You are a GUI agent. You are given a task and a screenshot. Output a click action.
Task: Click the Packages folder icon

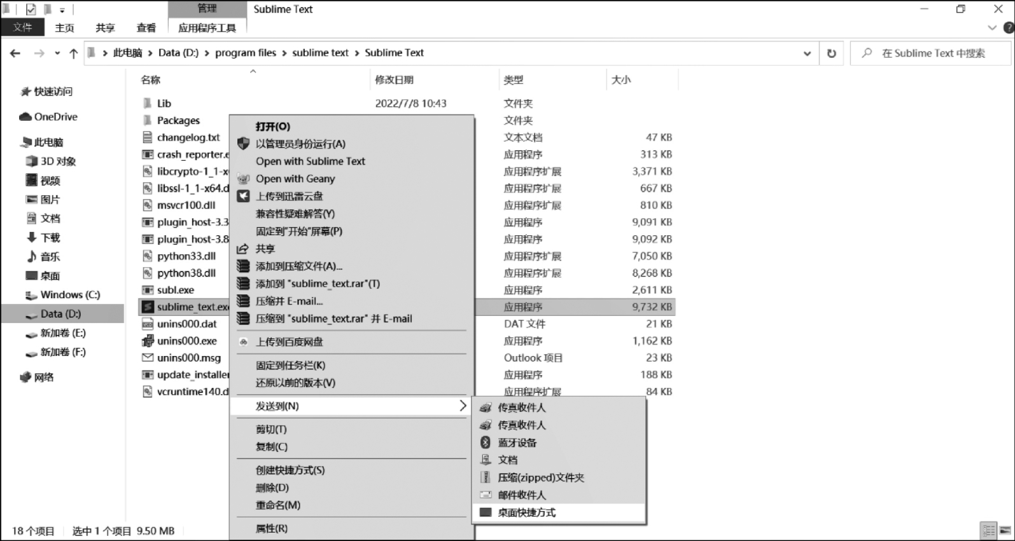[x=148, y=120]
